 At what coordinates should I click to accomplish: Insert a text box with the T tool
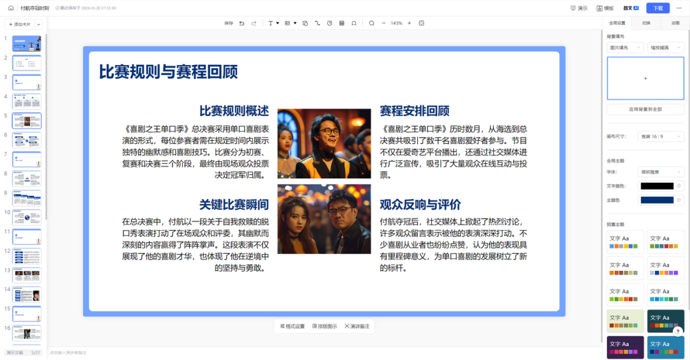point(270,24)
